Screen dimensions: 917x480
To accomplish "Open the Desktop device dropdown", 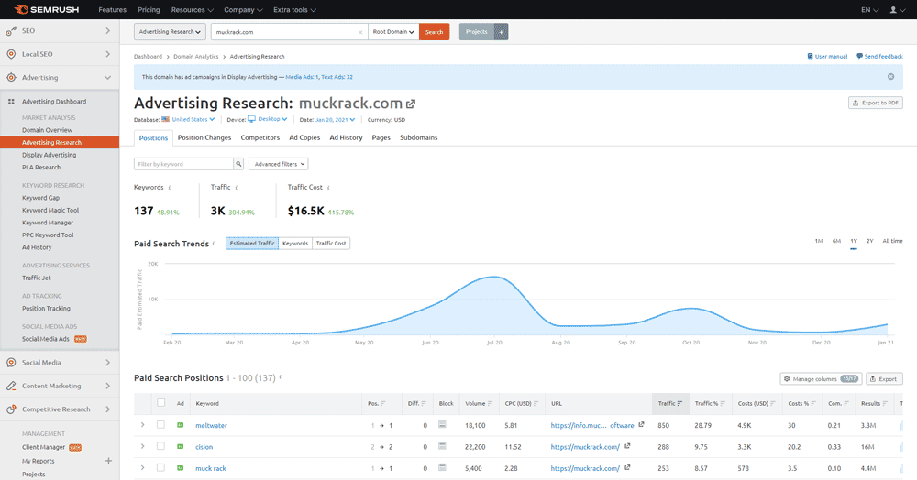I will 269,119.
